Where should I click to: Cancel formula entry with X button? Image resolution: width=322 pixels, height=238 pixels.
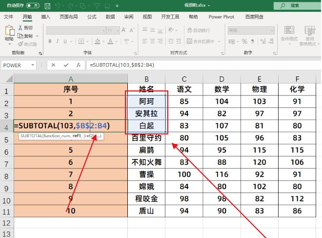point(53,65)
